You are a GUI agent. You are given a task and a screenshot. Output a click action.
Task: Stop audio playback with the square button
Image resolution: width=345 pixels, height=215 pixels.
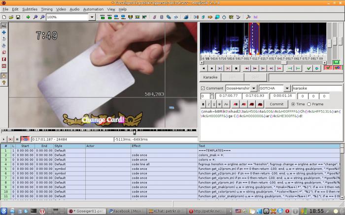pos(236,68)
